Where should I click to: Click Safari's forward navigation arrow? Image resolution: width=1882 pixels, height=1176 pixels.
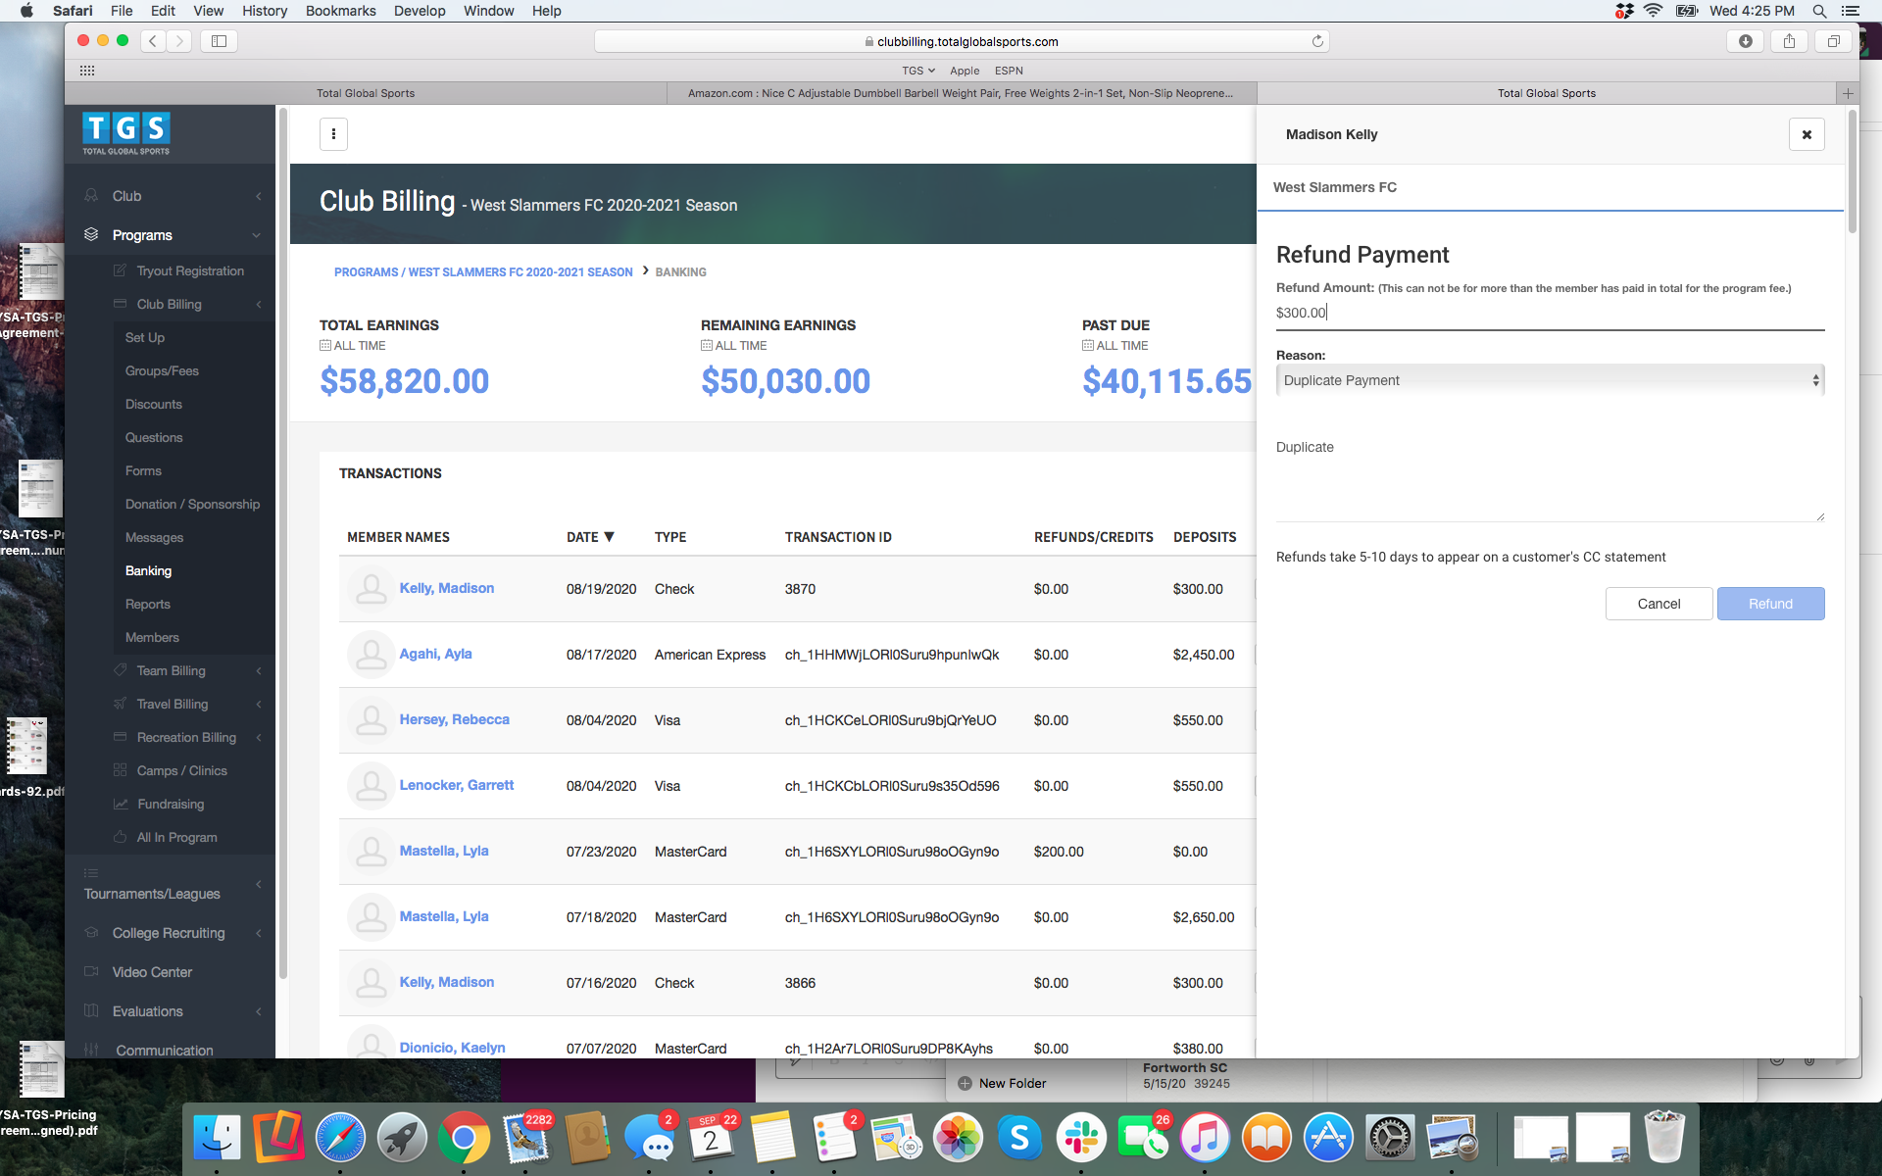(x=178, y=41)
